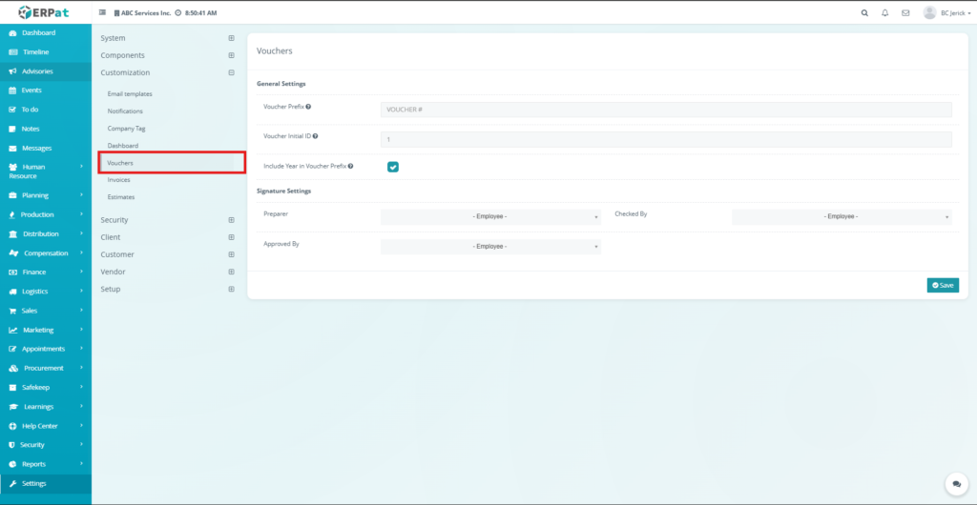Open the chat bubble widget
The image size is (977, 505).
(x=954, y=484)
